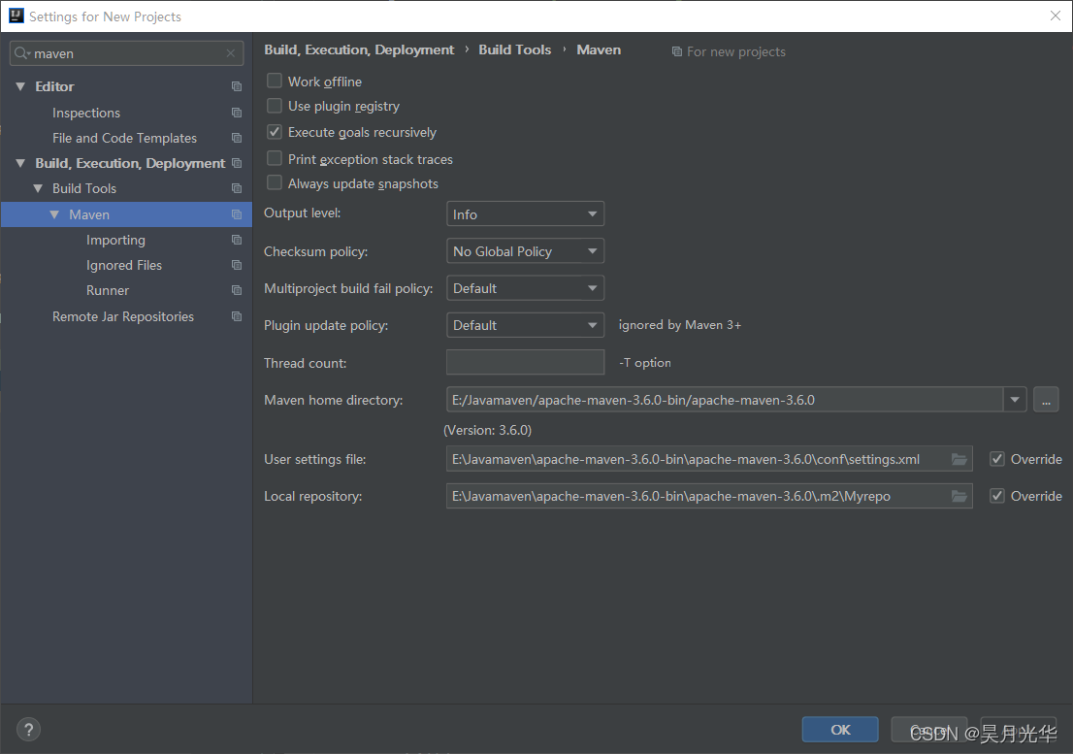This screenshot has height=754, width=1073.
Task: Click the icon beside Remote Jar Repositories
Action: [237, 316]
